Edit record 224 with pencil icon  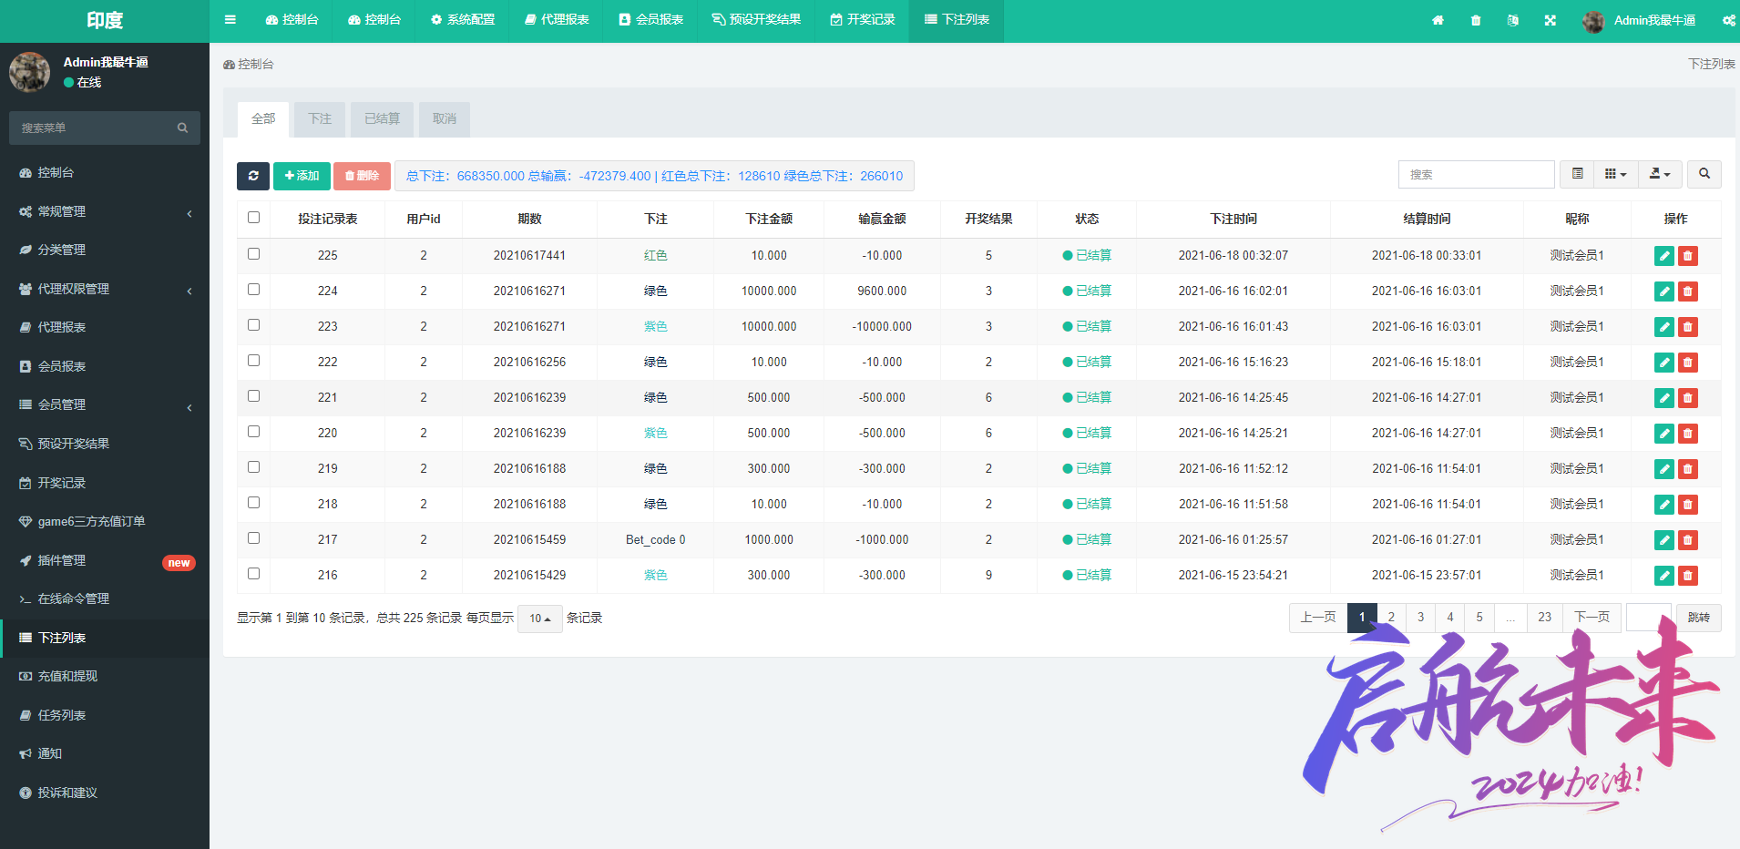point(1664,292)
